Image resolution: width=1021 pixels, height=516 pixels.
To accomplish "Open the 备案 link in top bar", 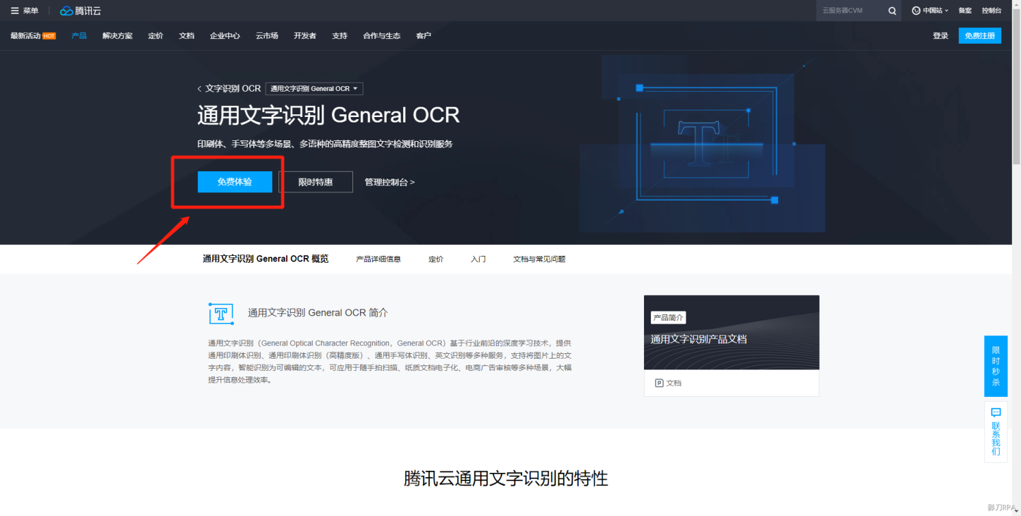I will 965,10.
